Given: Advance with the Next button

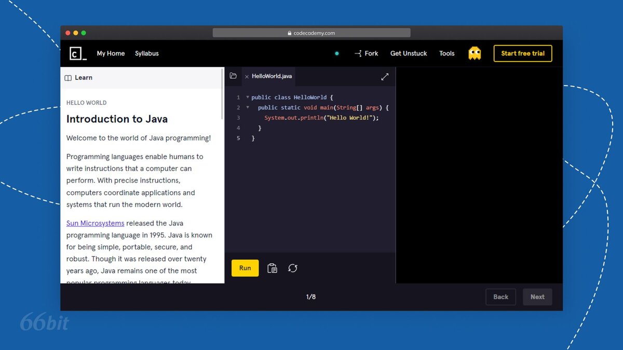Looking at the screenshot, I should click(x=537, y=297).
